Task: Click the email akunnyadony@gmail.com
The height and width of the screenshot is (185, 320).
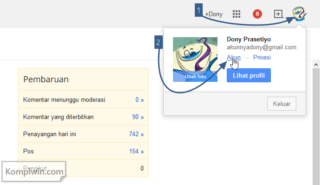Action: (262, 47)
